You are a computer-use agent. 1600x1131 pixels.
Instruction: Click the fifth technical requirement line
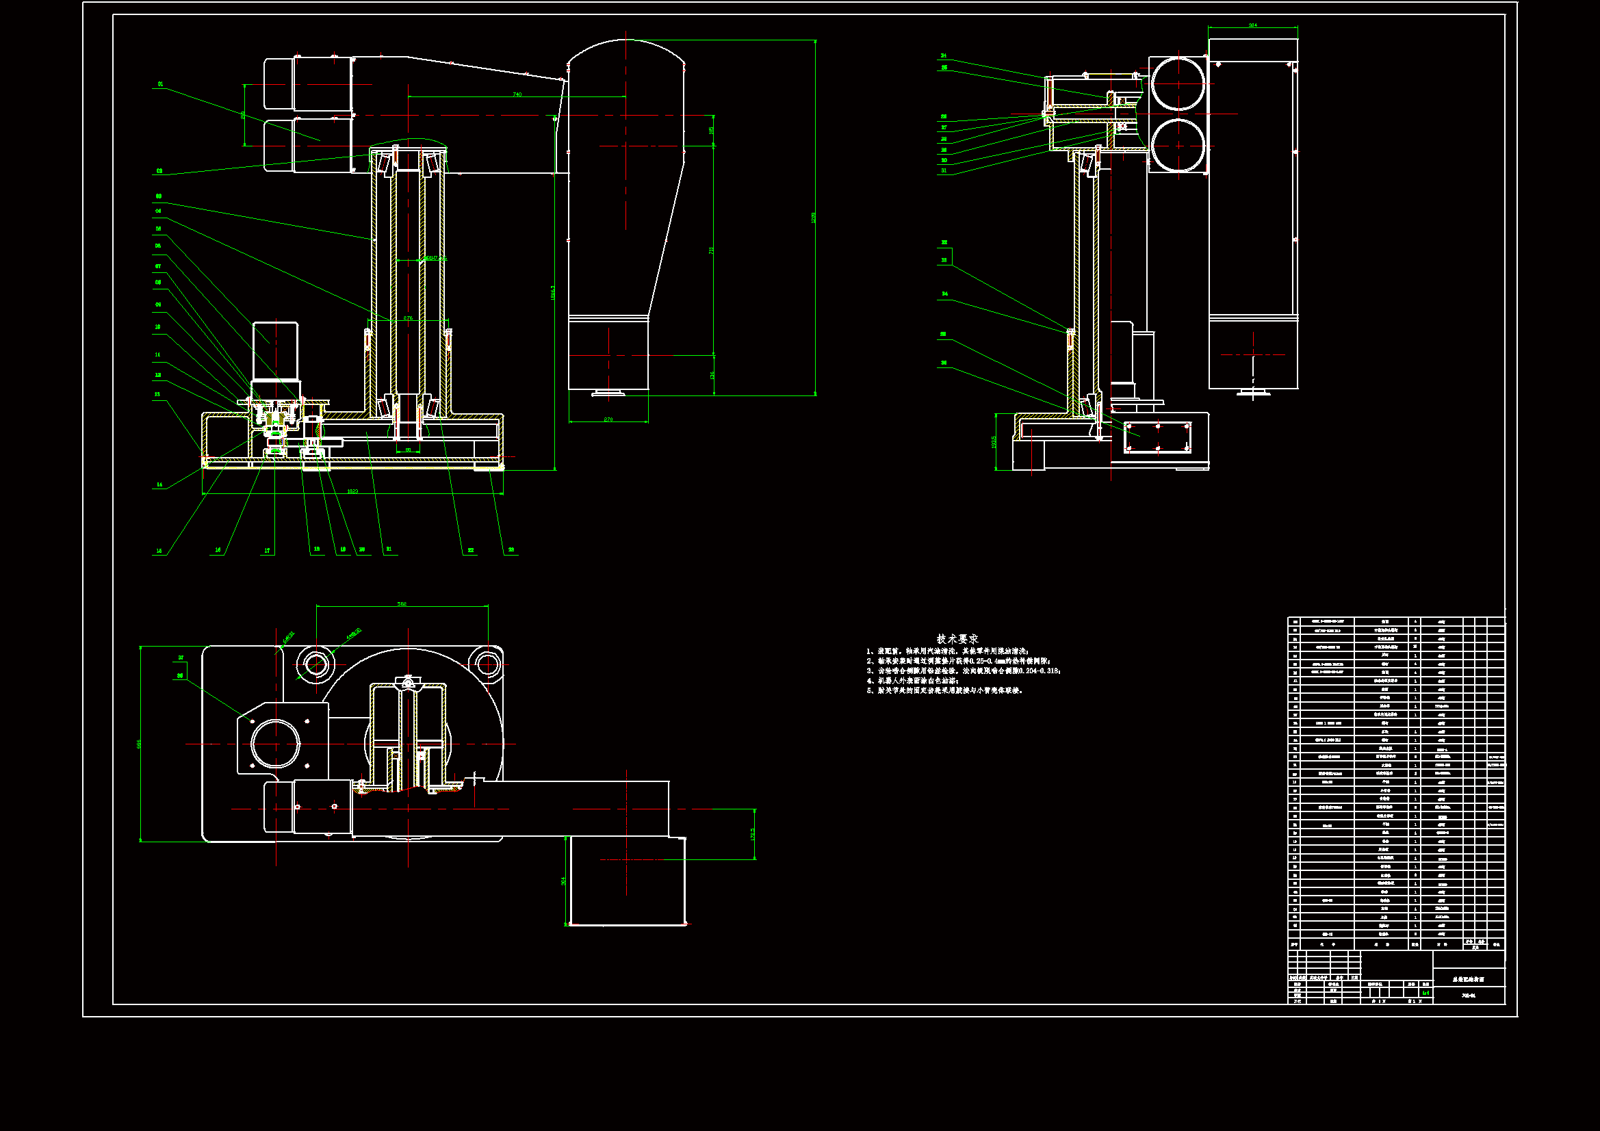944,690
